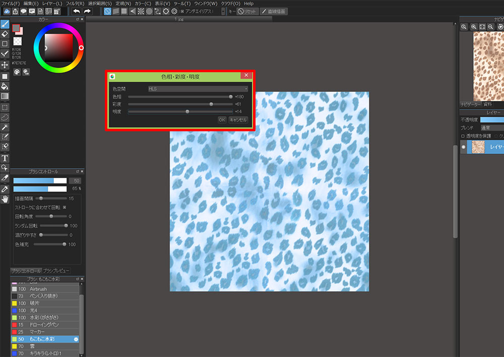
Task: Open the 色空間 HLS dropdown
Action: (198, 89)
